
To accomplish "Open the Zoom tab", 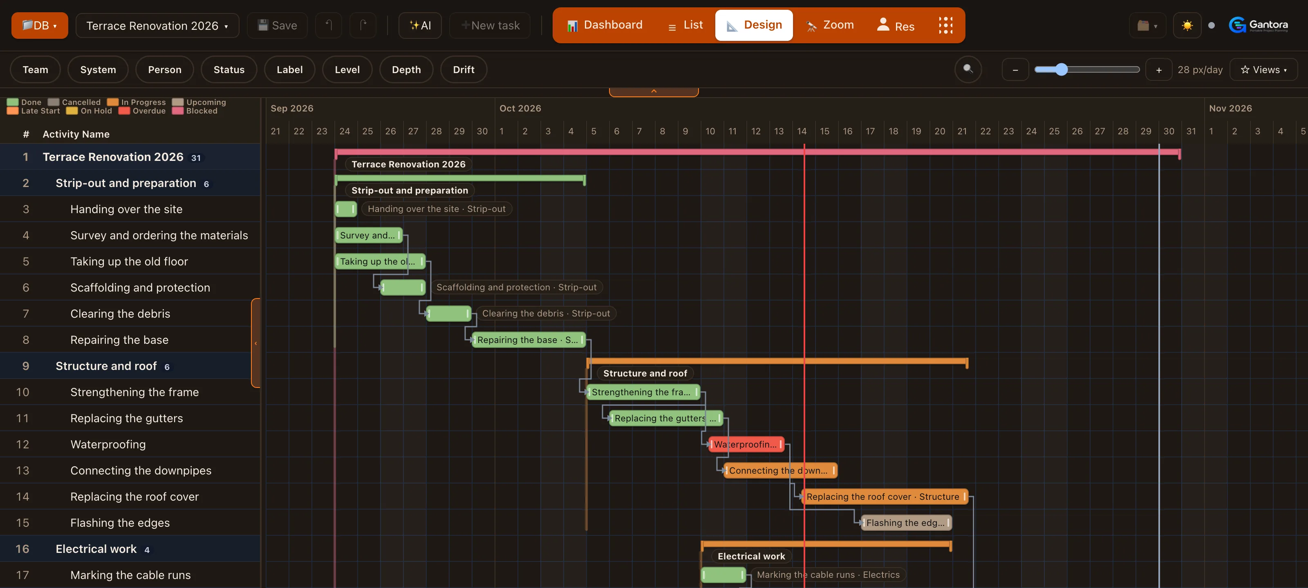I will (830, 25).
